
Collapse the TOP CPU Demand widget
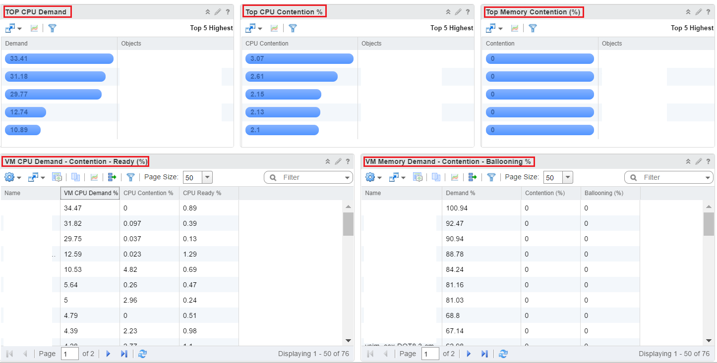[208, 12]
